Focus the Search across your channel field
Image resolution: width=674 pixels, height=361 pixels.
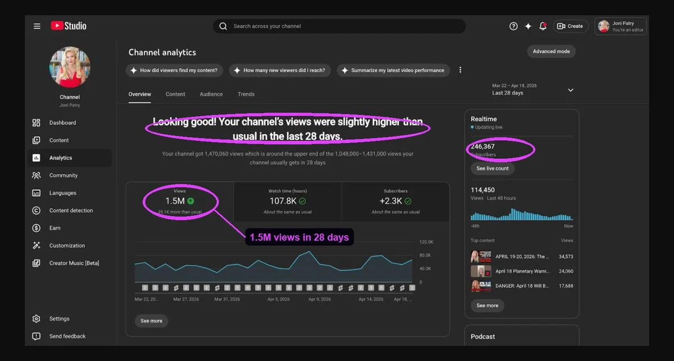[x=339, y=26]
